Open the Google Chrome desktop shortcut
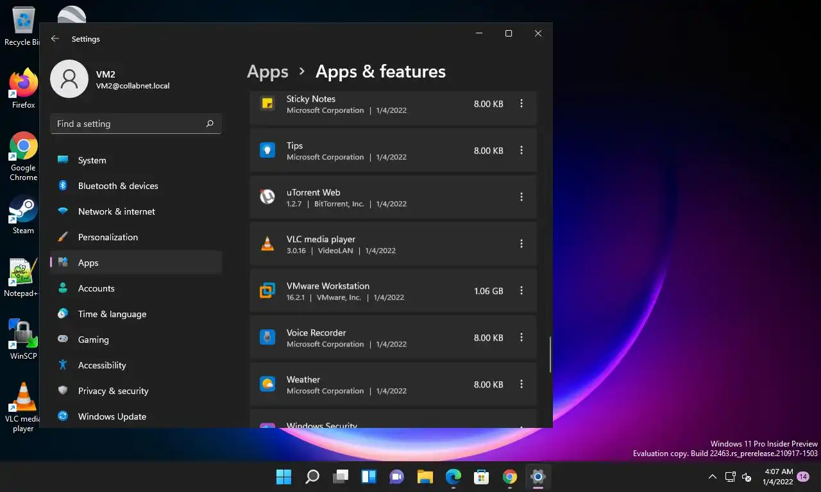The width and height of the screenshot is (821, 492). coord(23,156)
